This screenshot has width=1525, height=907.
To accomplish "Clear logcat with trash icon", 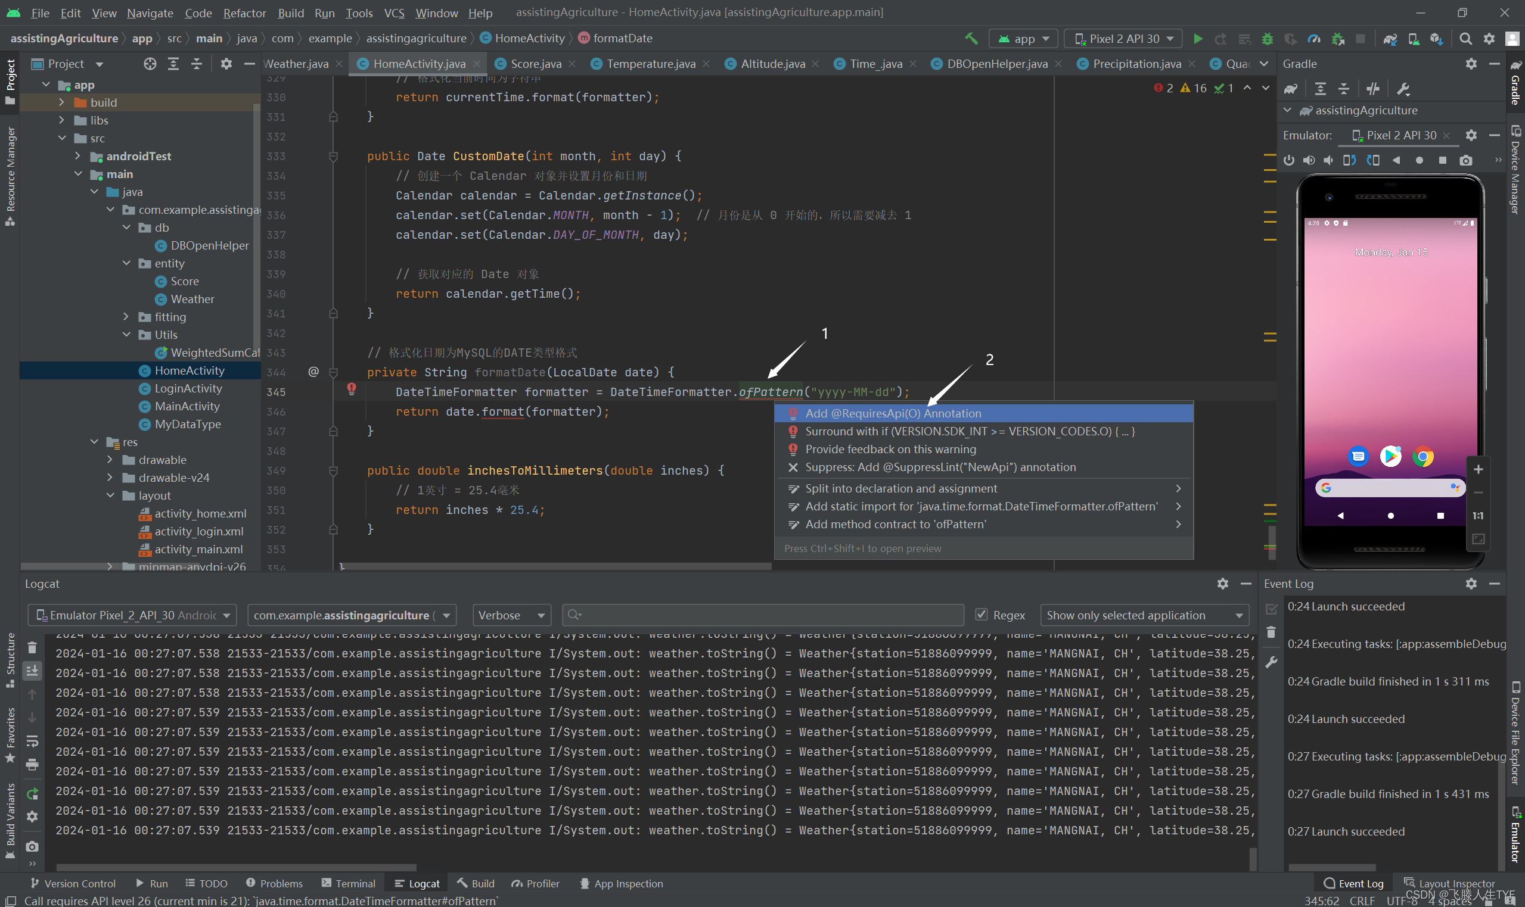I will click(32, 647).
